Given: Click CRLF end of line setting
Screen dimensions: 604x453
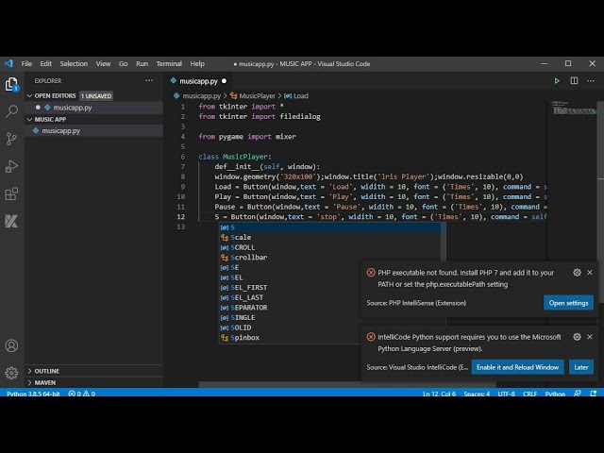Looking at the screenshot, I should (529, 394).
